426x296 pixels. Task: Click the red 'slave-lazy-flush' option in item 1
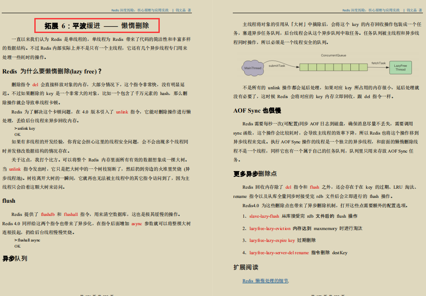[x=264, y=216]
